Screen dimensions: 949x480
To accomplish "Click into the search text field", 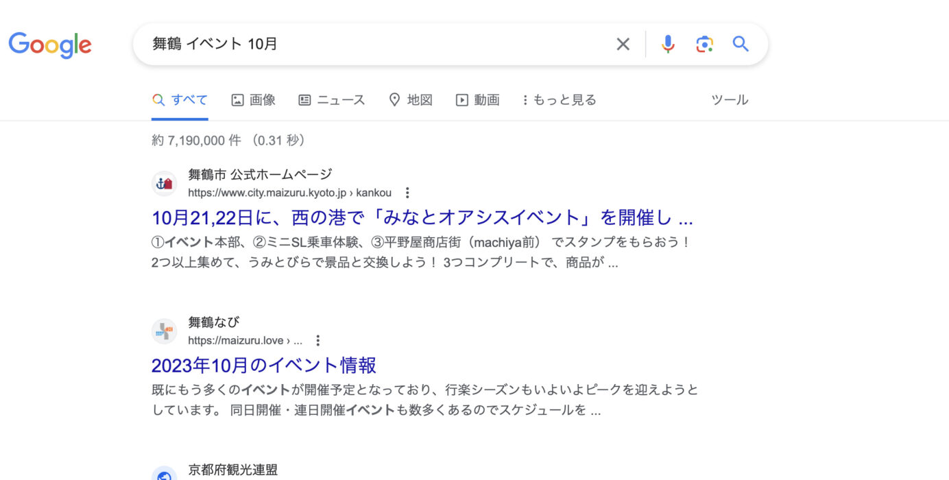I will click(377, 45).
